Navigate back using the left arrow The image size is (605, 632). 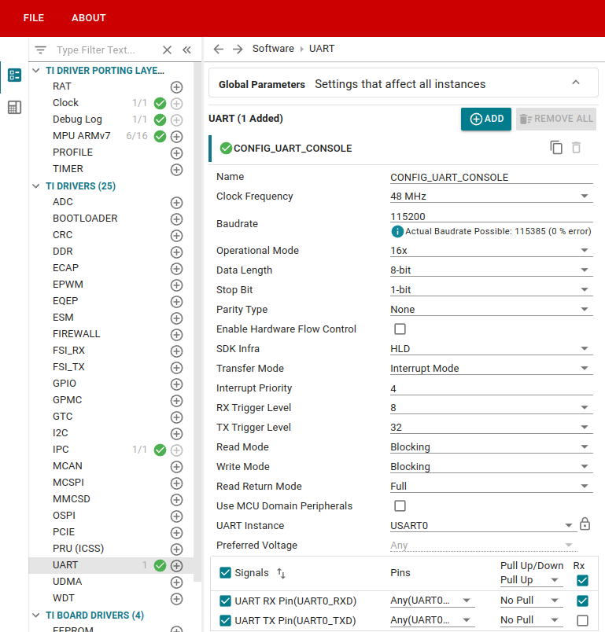(x=219, y=49)
